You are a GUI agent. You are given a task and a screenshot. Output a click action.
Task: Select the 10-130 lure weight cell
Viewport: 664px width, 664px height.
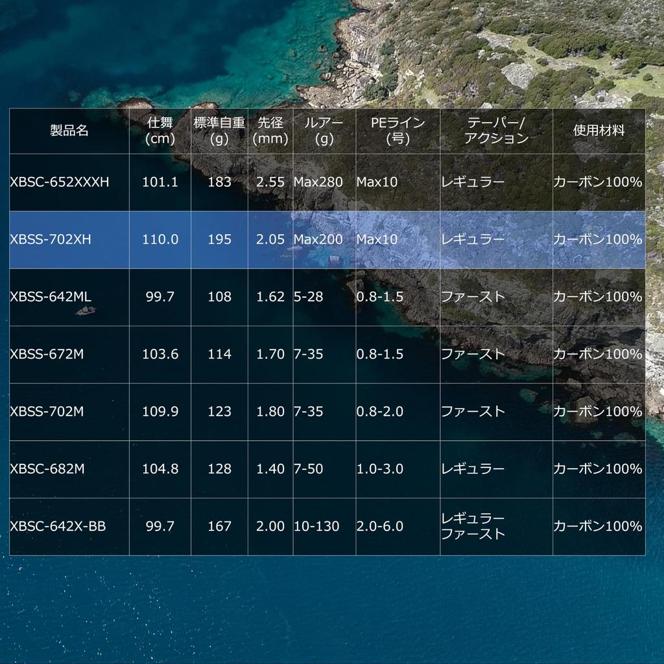pyautogui.click(x=316, y=527)
